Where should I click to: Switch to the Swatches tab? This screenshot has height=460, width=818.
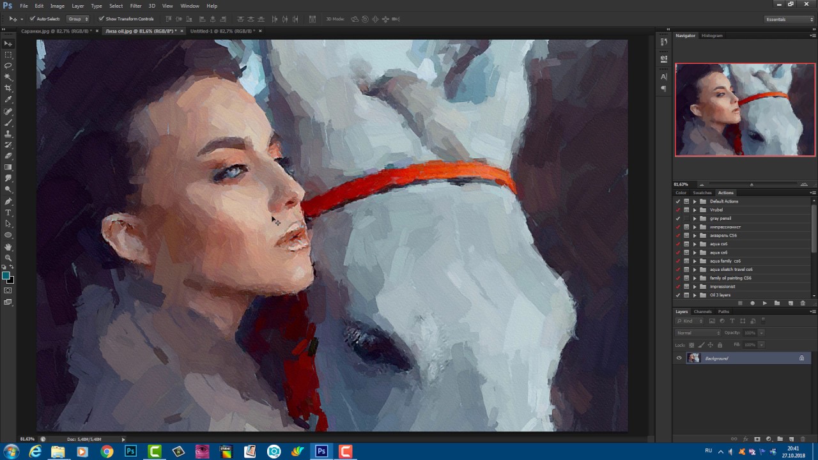click(702, 193)
